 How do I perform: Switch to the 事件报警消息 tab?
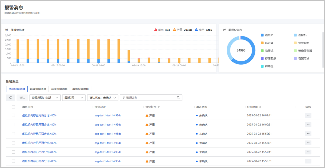[x=80, y=89]
